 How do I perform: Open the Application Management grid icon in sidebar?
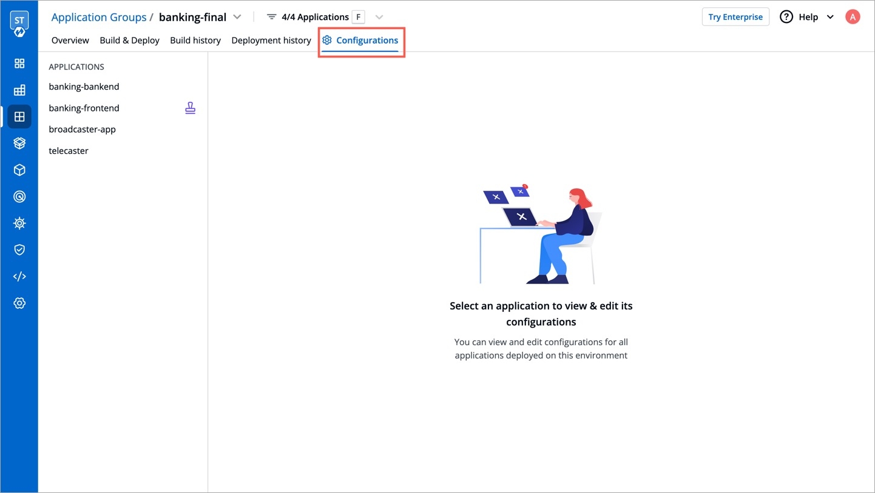click(x=19, y=64)
